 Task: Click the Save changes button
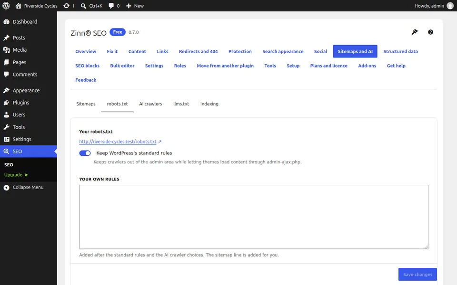417,275
